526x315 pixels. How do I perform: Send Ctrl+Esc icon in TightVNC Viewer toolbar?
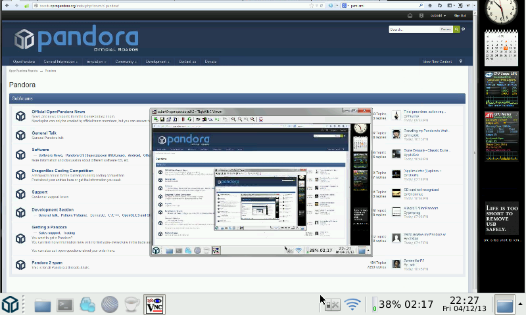pos(204,119)
